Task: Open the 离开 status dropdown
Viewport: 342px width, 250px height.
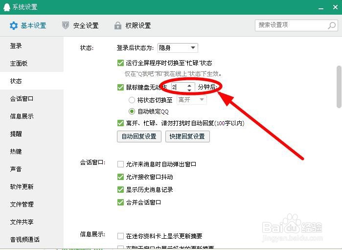Action: (191, 100)
